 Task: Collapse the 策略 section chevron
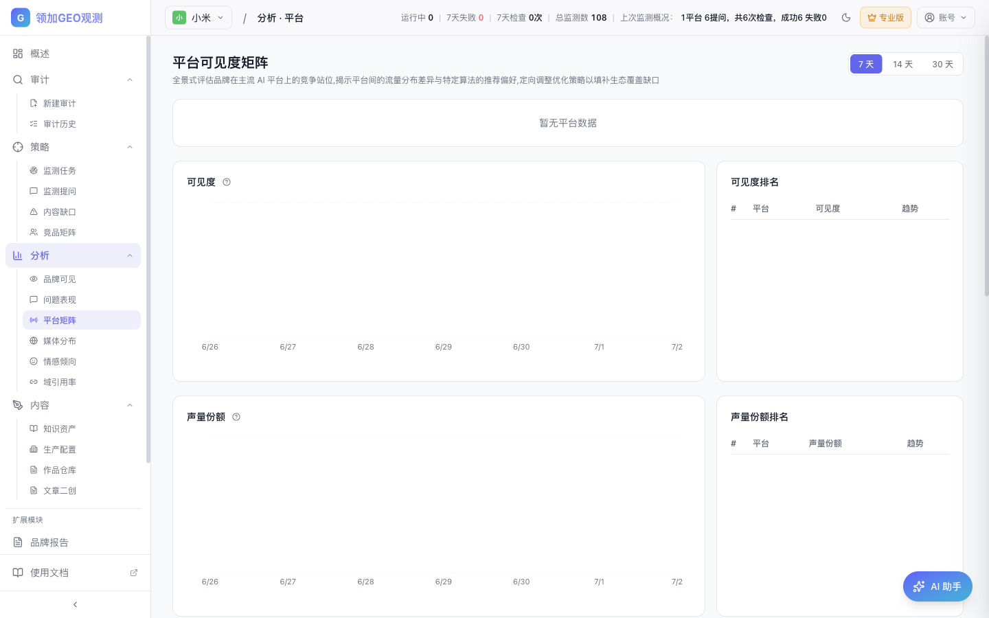point(130,147)
